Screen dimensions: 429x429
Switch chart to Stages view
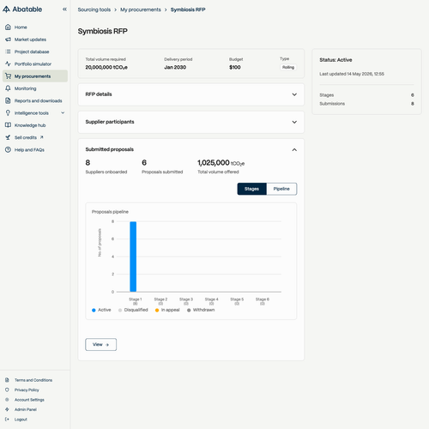[x=251, y=189]
